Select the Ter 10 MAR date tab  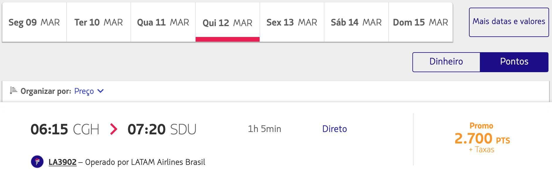99,22
